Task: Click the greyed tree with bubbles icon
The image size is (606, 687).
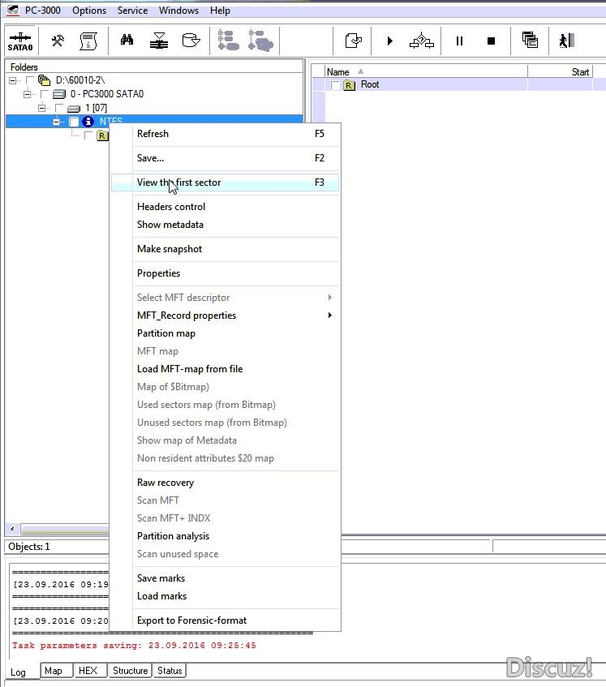Action: click(260, 41)
